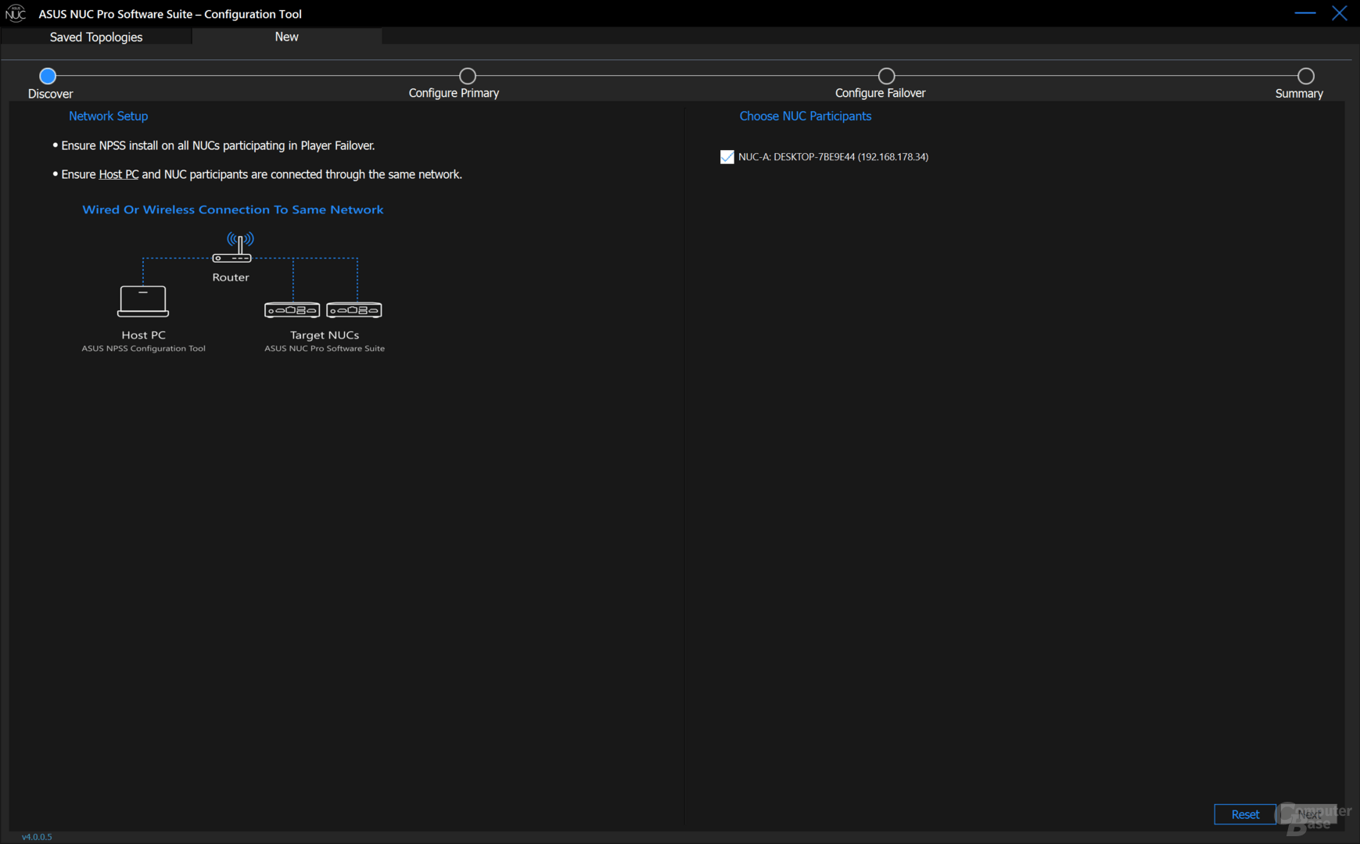Click the Summary step label

pos(1299,93)
